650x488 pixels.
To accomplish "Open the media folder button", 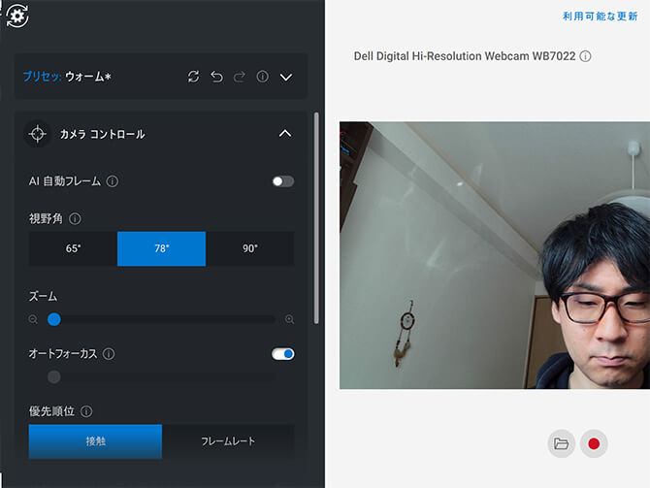I will 562,443.
